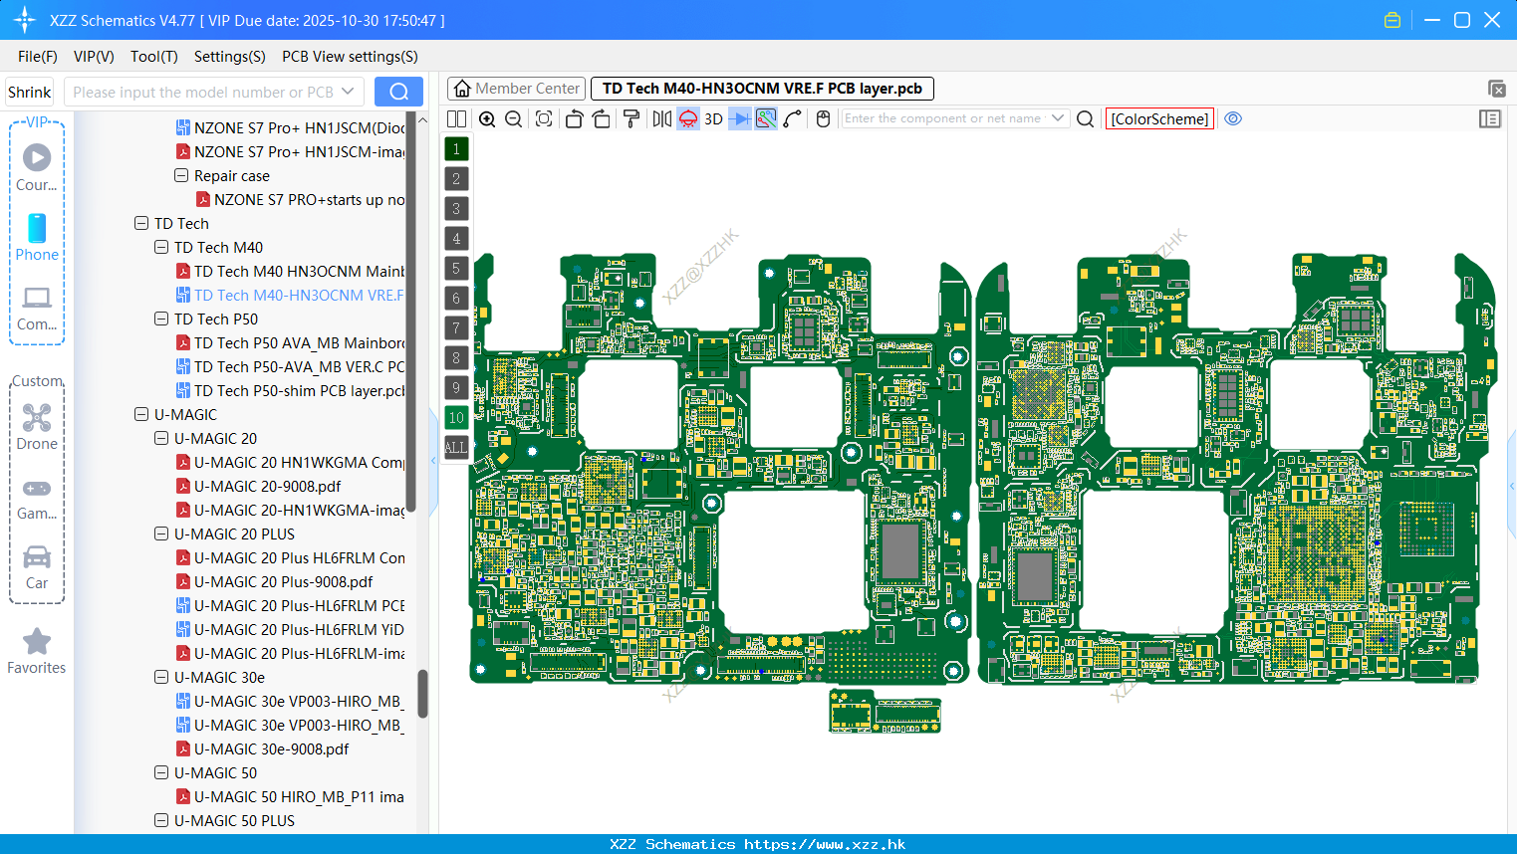Image resolution: width=1517 pixels, height=854 pixels.
Task: Open the component or net name dropdown
Action: click(1058, 118)
